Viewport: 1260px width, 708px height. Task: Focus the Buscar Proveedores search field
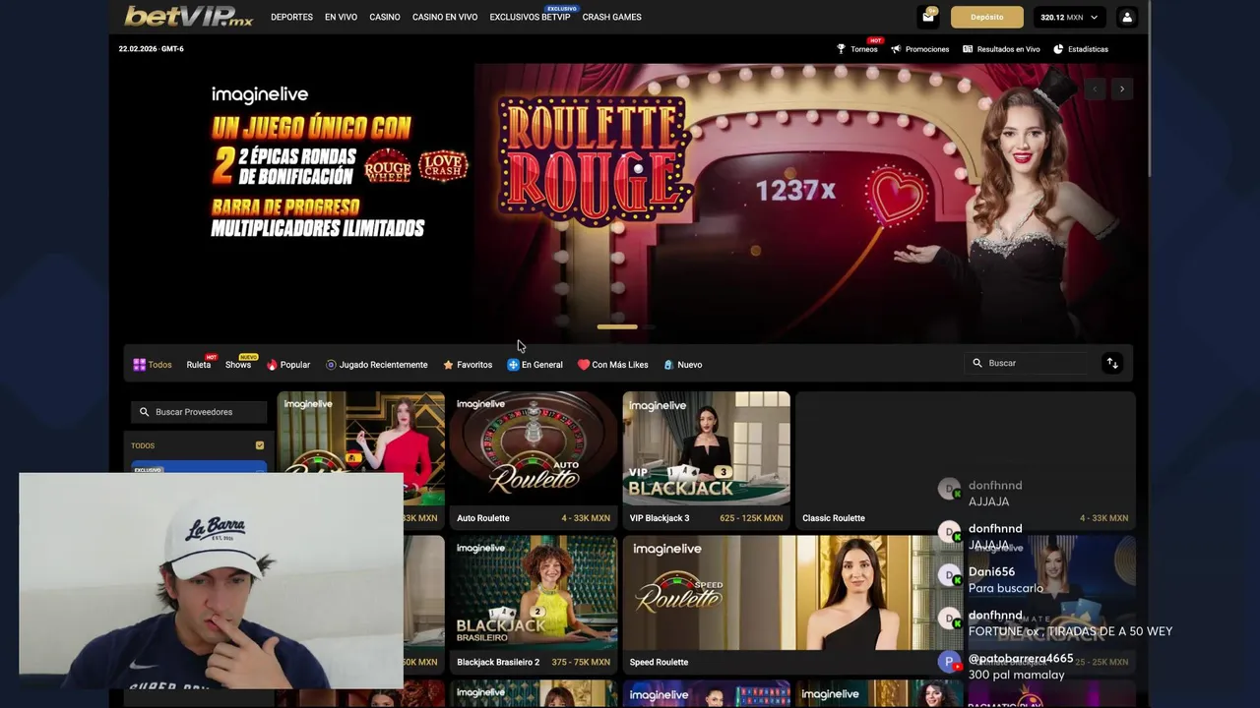point(199,412)
